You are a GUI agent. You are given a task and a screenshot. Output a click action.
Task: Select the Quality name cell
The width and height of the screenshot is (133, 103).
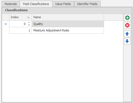point(68,24)
